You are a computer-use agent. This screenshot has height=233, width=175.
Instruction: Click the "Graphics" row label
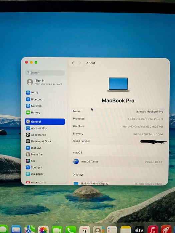point(79,126)
